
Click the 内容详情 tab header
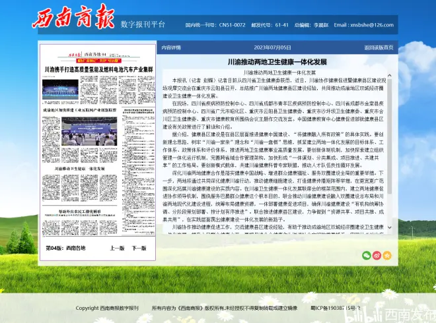(x=170, y=47)
